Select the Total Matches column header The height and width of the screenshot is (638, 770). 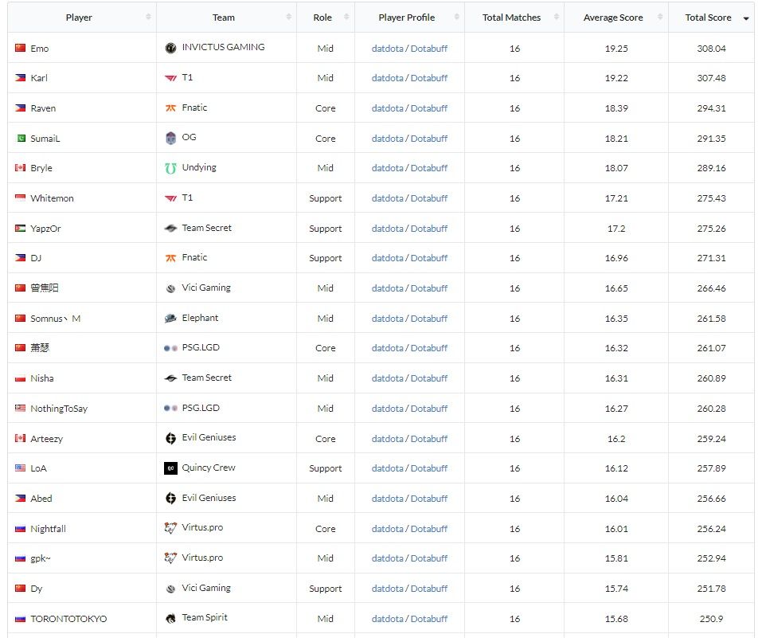tap(514, 17)
